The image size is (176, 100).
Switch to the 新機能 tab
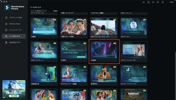tap(55, 11)
